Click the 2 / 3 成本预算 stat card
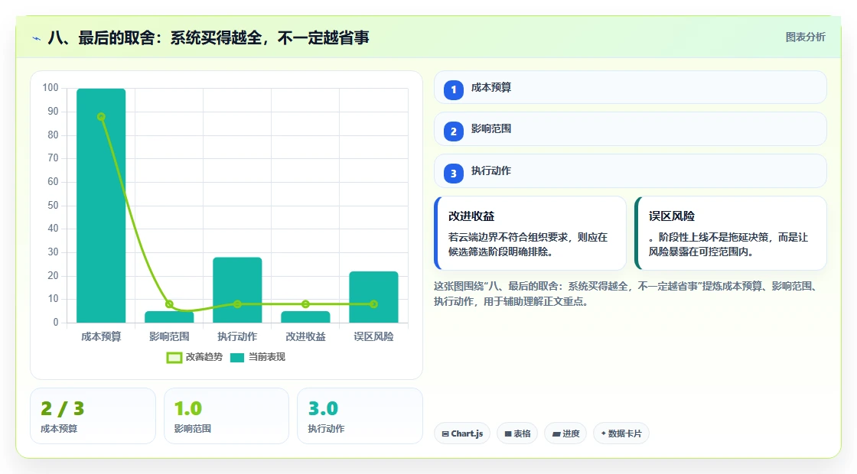The width and height of the screenshot is (857, 474). (x=93, y=416)
